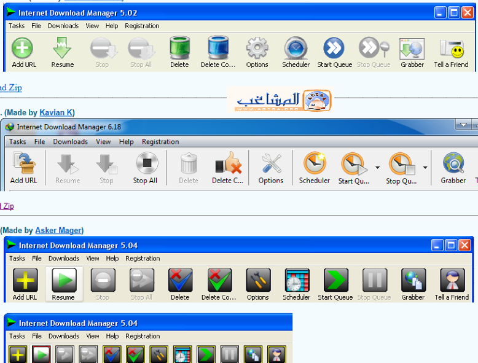
Task: Click Resume in IDM 5.02 toolbar
Action: coord(62,52)
